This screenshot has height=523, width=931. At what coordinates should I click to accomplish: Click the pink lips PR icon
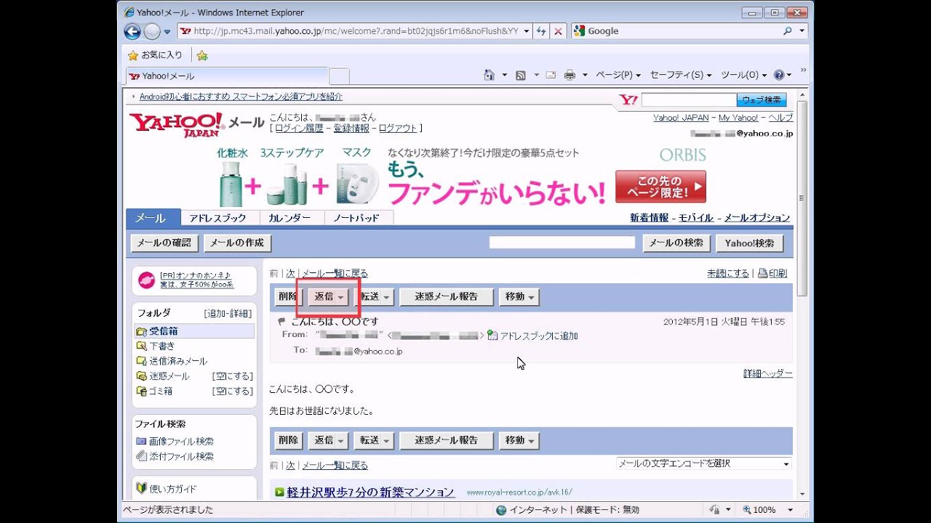146,280
